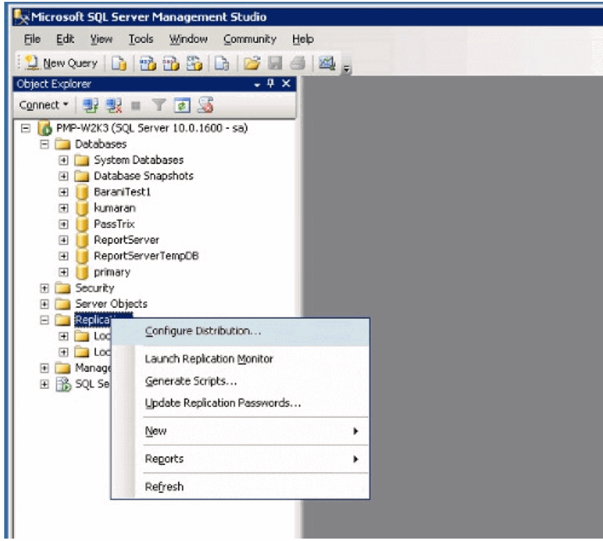Click Database Engine Query icon in toolbar

(119, 63)
